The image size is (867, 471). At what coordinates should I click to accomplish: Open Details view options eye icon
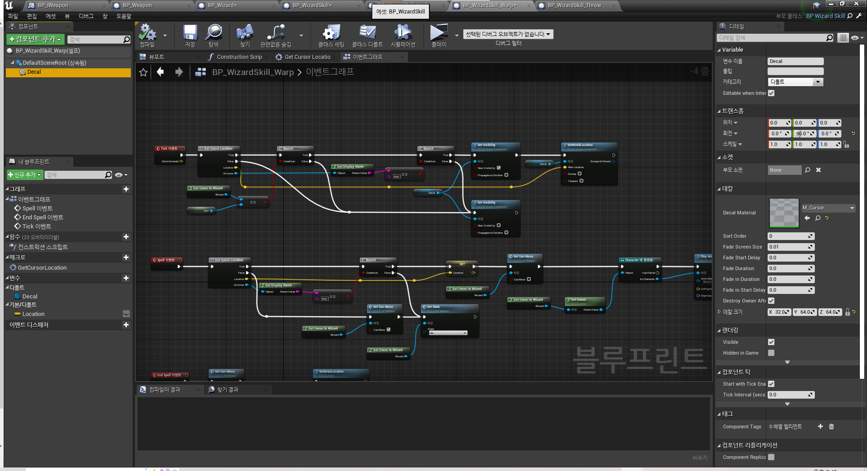857,38
